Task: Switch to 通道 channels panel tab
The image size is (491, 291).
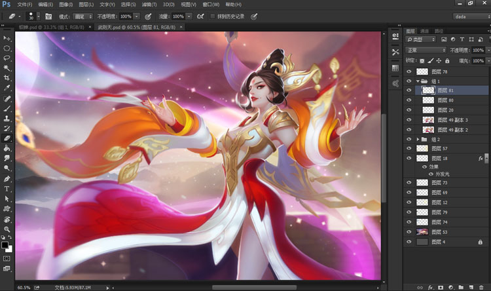Action: [x=424, y=31]
